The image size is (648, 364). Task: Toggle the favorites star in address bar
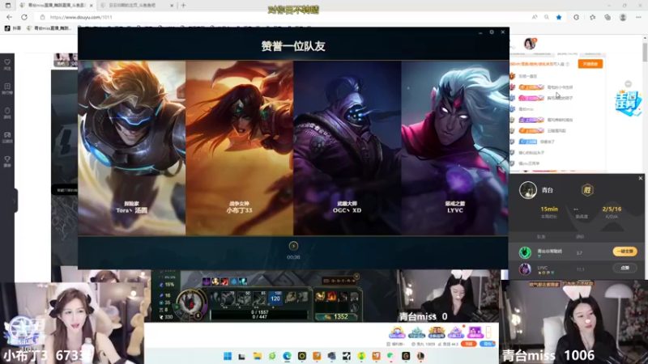pyautogui.click(x=559, y=17)
